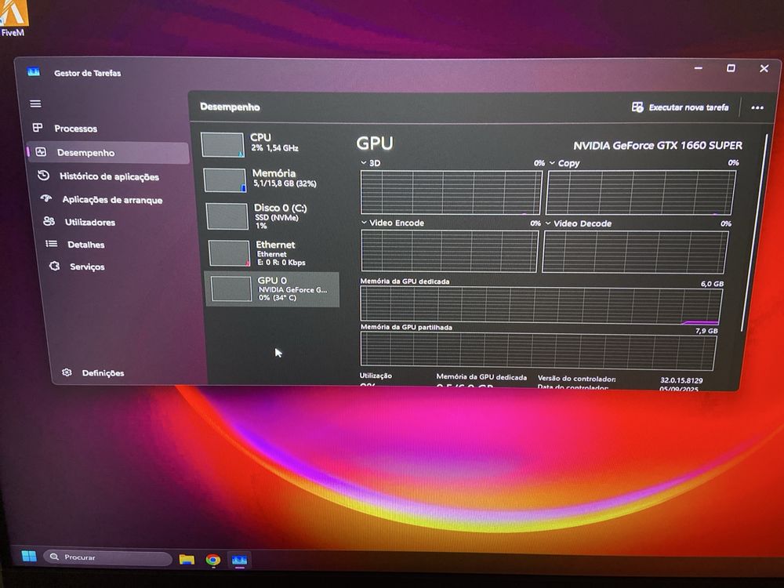
Task: Open the Utilizadores people icon
Action: [x=49, y=221]
